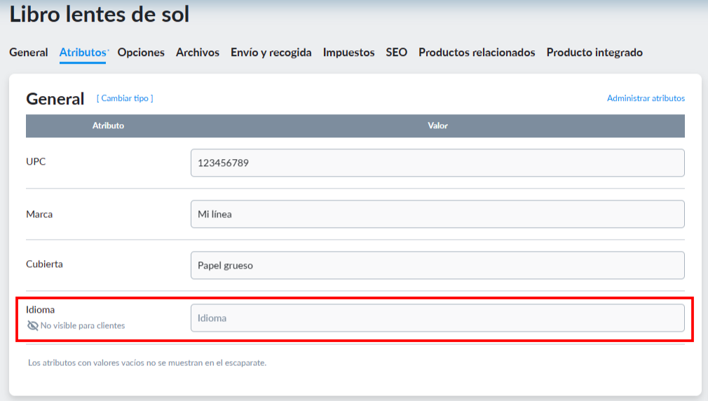Open the Archivos tab
This screenshot has width=708, height=401.
pyautogui.click(x=197, y=53)
